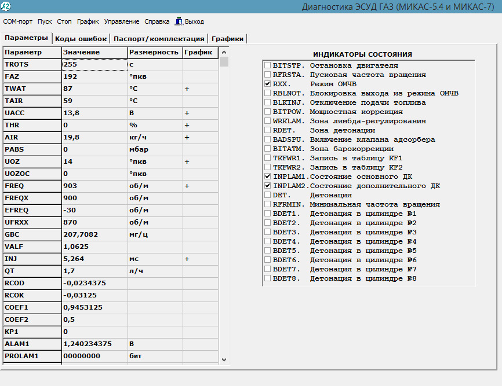Open the Паспорт/комплектация tab
Viewport: 502px width, 386px height.
point(159,39)
